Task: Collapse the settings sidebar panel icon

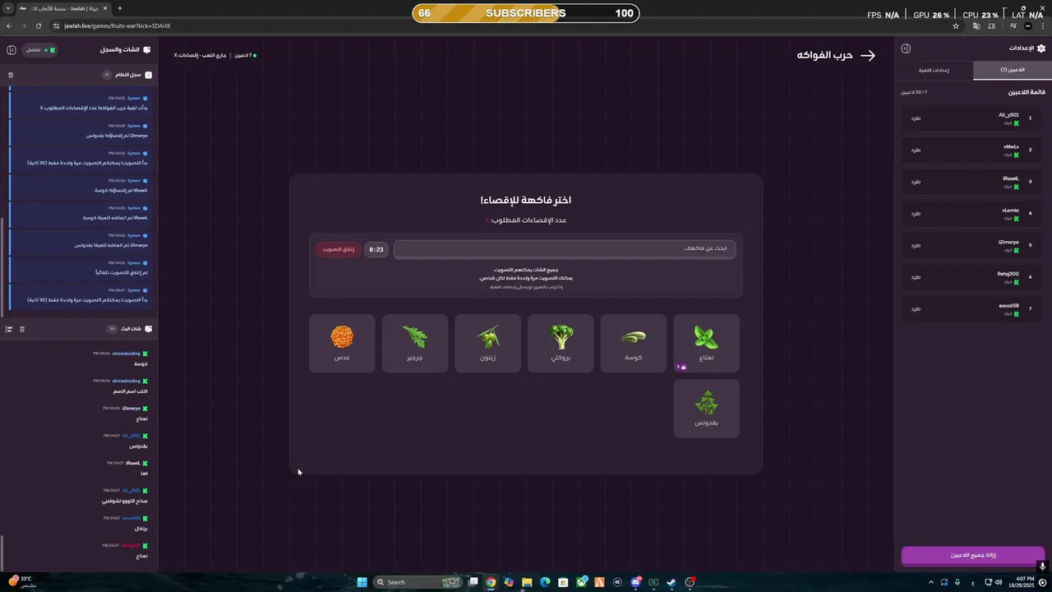Action: (906, 49)
